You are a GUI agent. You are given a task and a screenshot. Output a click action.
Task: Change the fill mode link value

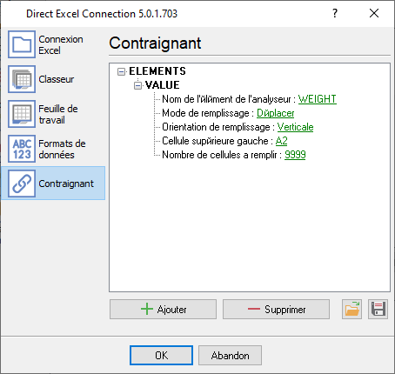[x=276, y=113]
